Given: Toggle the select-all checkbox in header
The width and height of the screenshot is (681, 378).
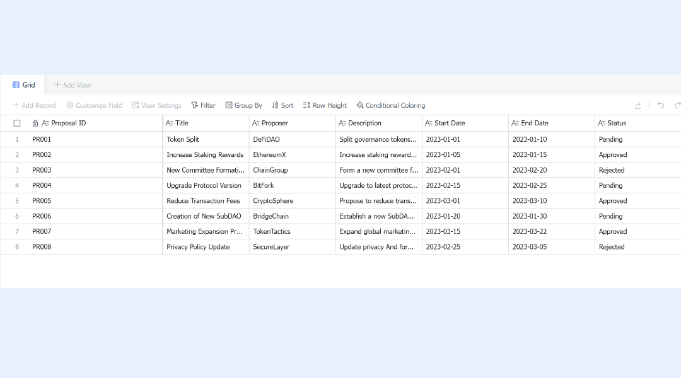Looking at the screenshot, I should coord(17,123).
